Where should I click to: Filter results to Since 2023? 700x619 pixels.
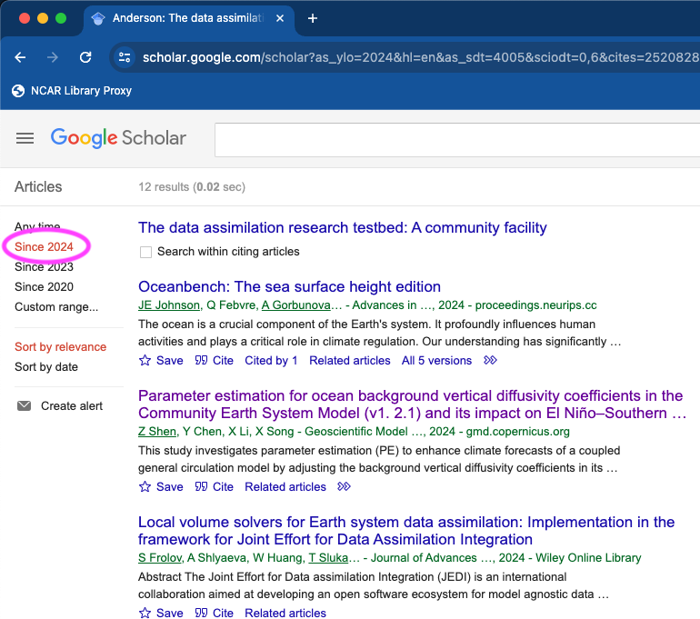[x=44, y=267]
